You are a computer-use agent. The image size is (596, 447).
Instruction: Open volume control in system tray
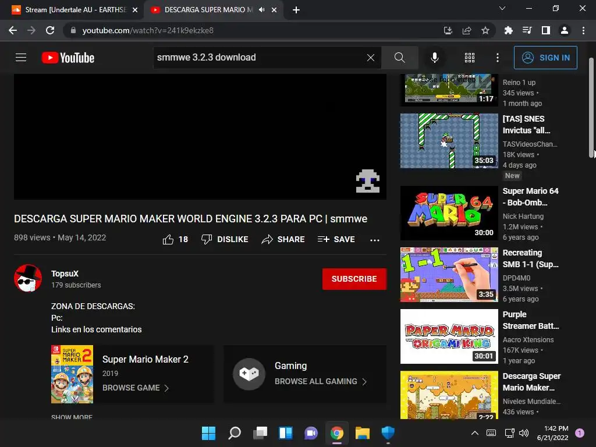(524, 433)
